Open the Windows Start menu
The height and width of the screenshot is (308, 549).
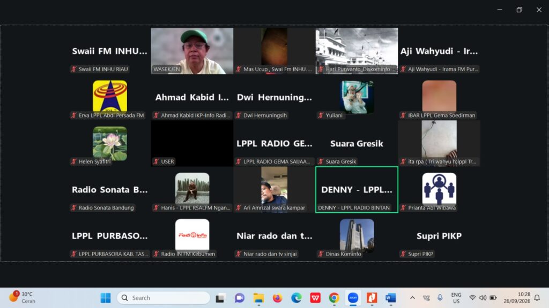pyautogui.click(x=106, y=298)
